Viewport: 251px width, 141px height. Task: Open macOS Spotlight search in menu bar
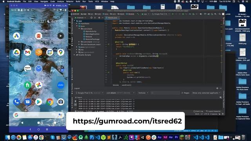(238, 2)
